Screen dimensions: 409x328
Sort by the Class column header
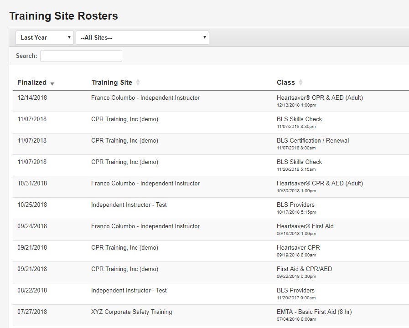285,82
